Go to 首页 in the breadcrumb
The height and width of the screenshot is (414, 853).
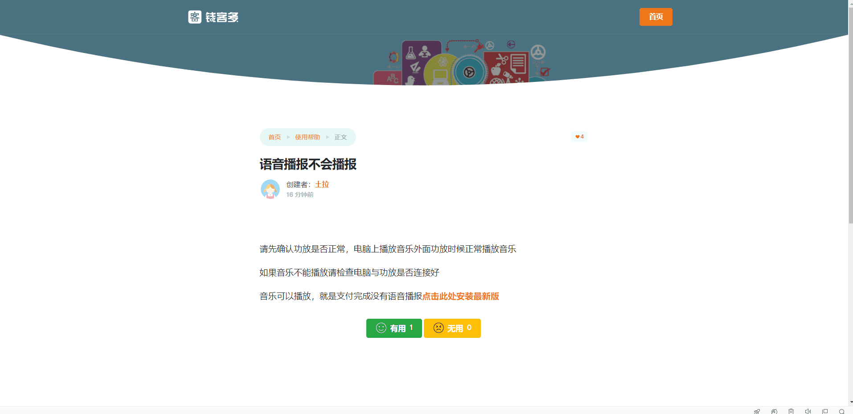275,137
